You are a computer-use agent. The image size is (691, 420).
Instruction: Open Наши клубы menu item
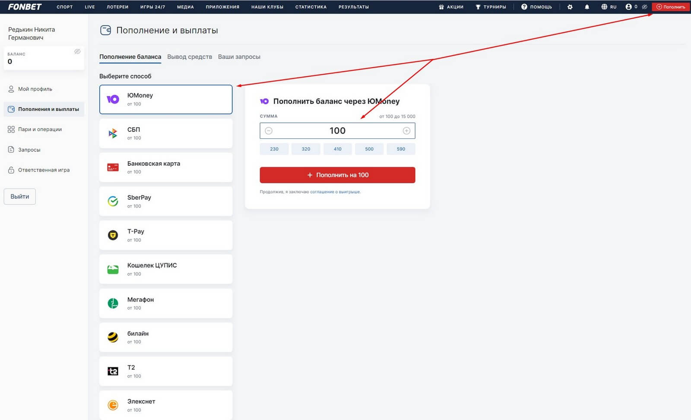(267, 7)
